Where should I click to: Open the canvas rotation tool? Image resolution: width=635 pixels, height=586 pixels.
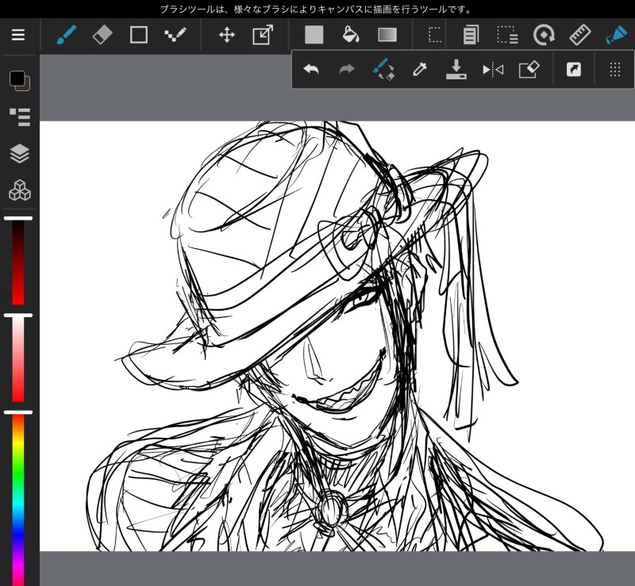[545, 35]
